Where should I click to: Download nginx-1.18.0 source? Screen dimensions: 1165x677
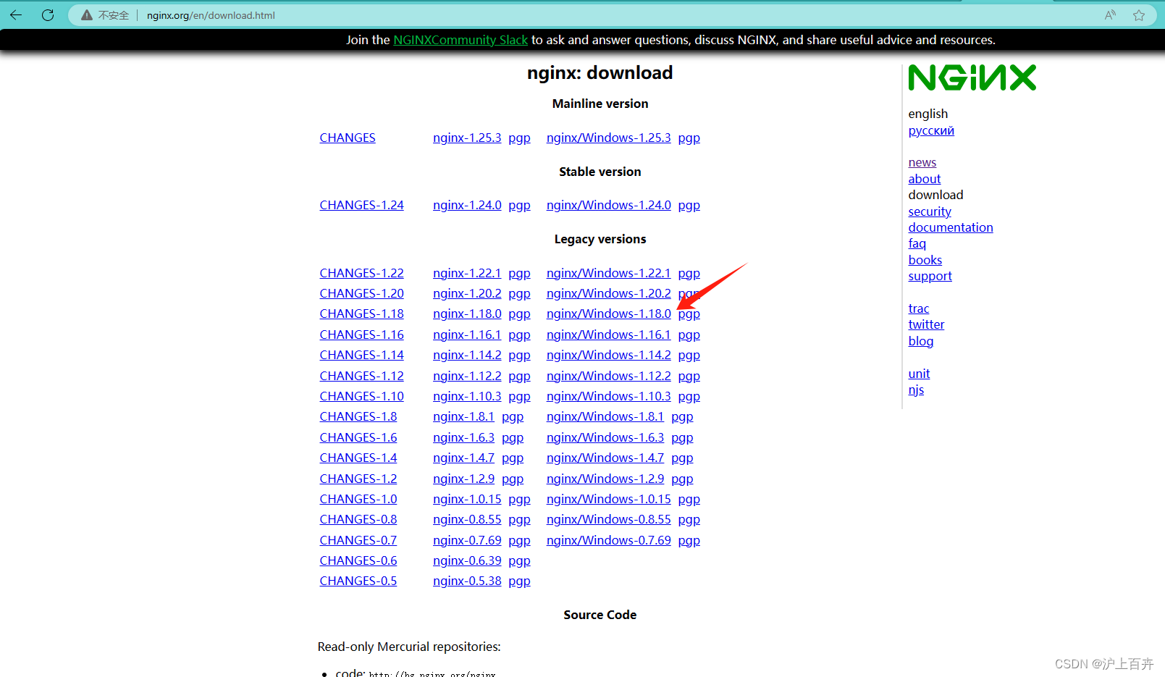tap(467, 314)
